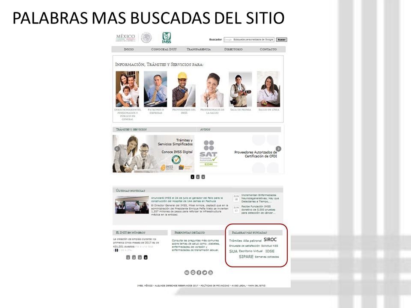Open the Derechohabientes, pensionados y público photo

pyautogui.click(x=128, y=89)
